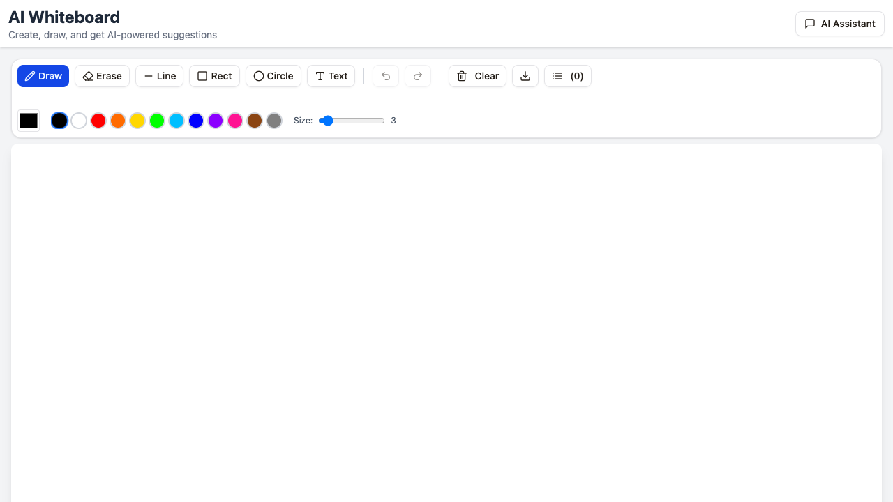This screenshot has height=502, width=893.
Task: Click the undo arrow button
Action: point(386,76)
